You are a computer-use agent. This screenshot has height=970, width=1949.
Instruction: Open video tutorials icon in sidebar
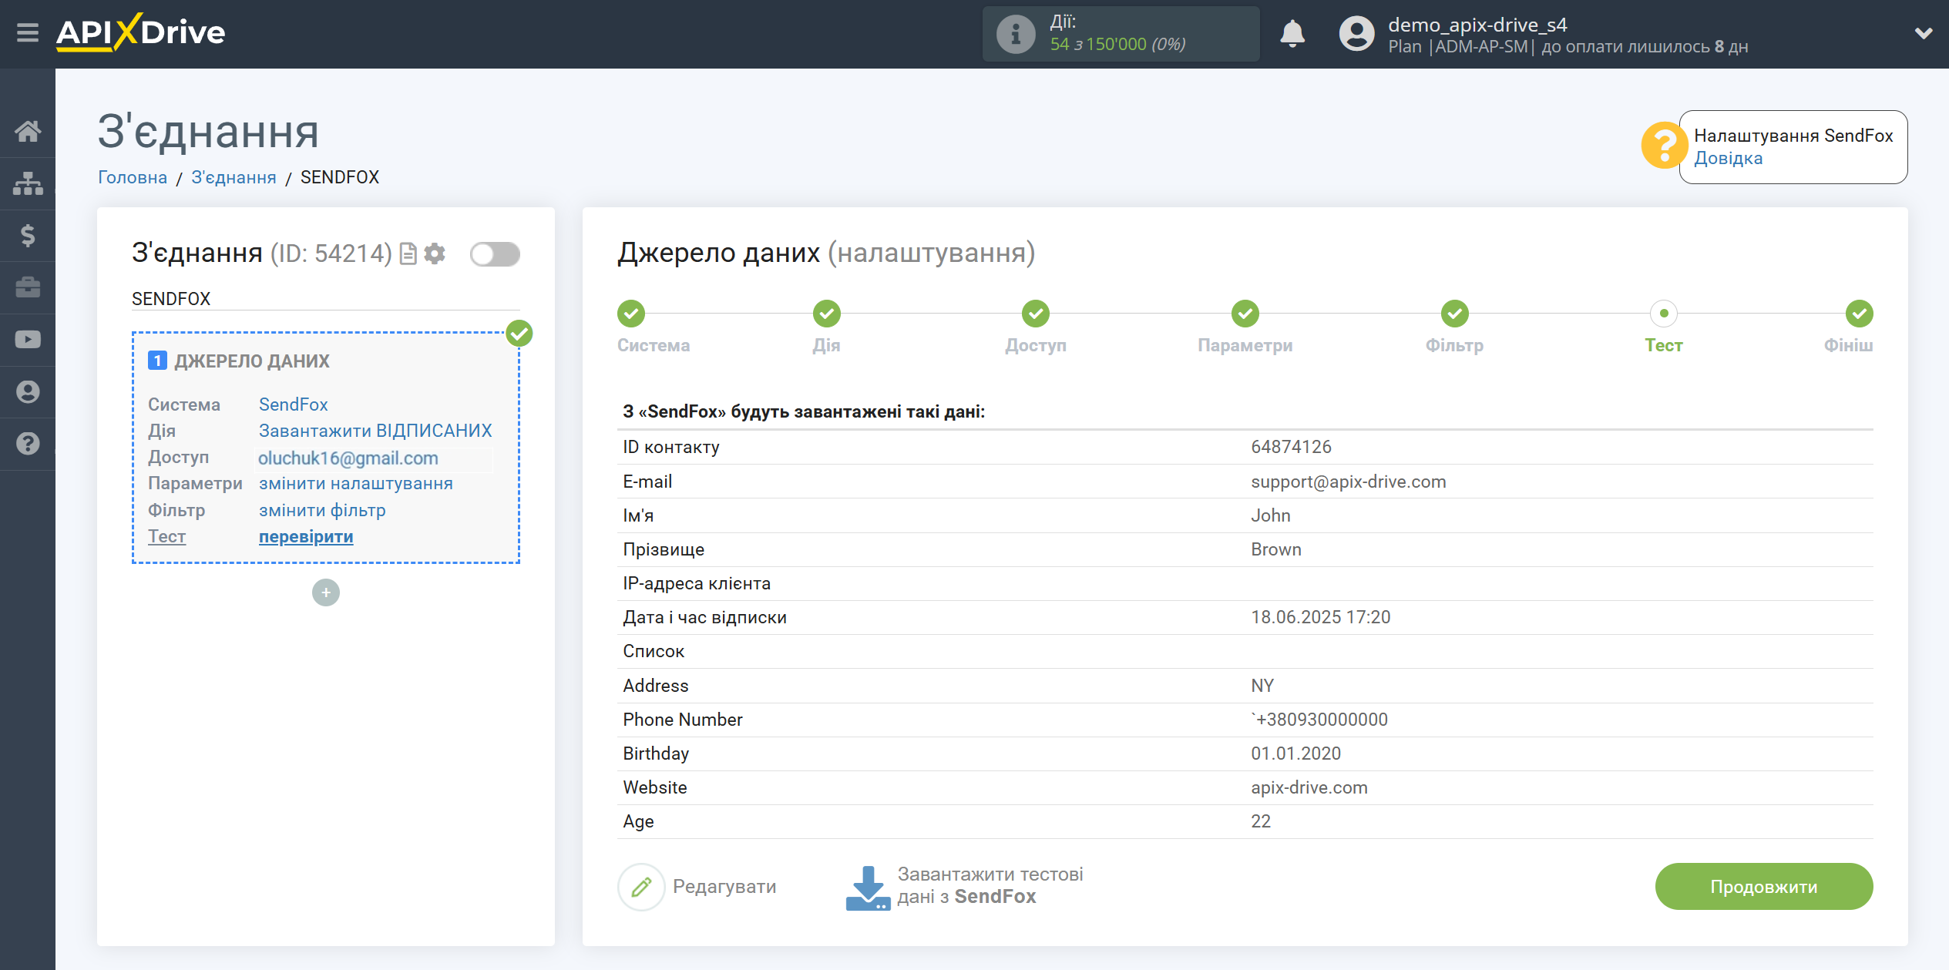coord(28,340)
